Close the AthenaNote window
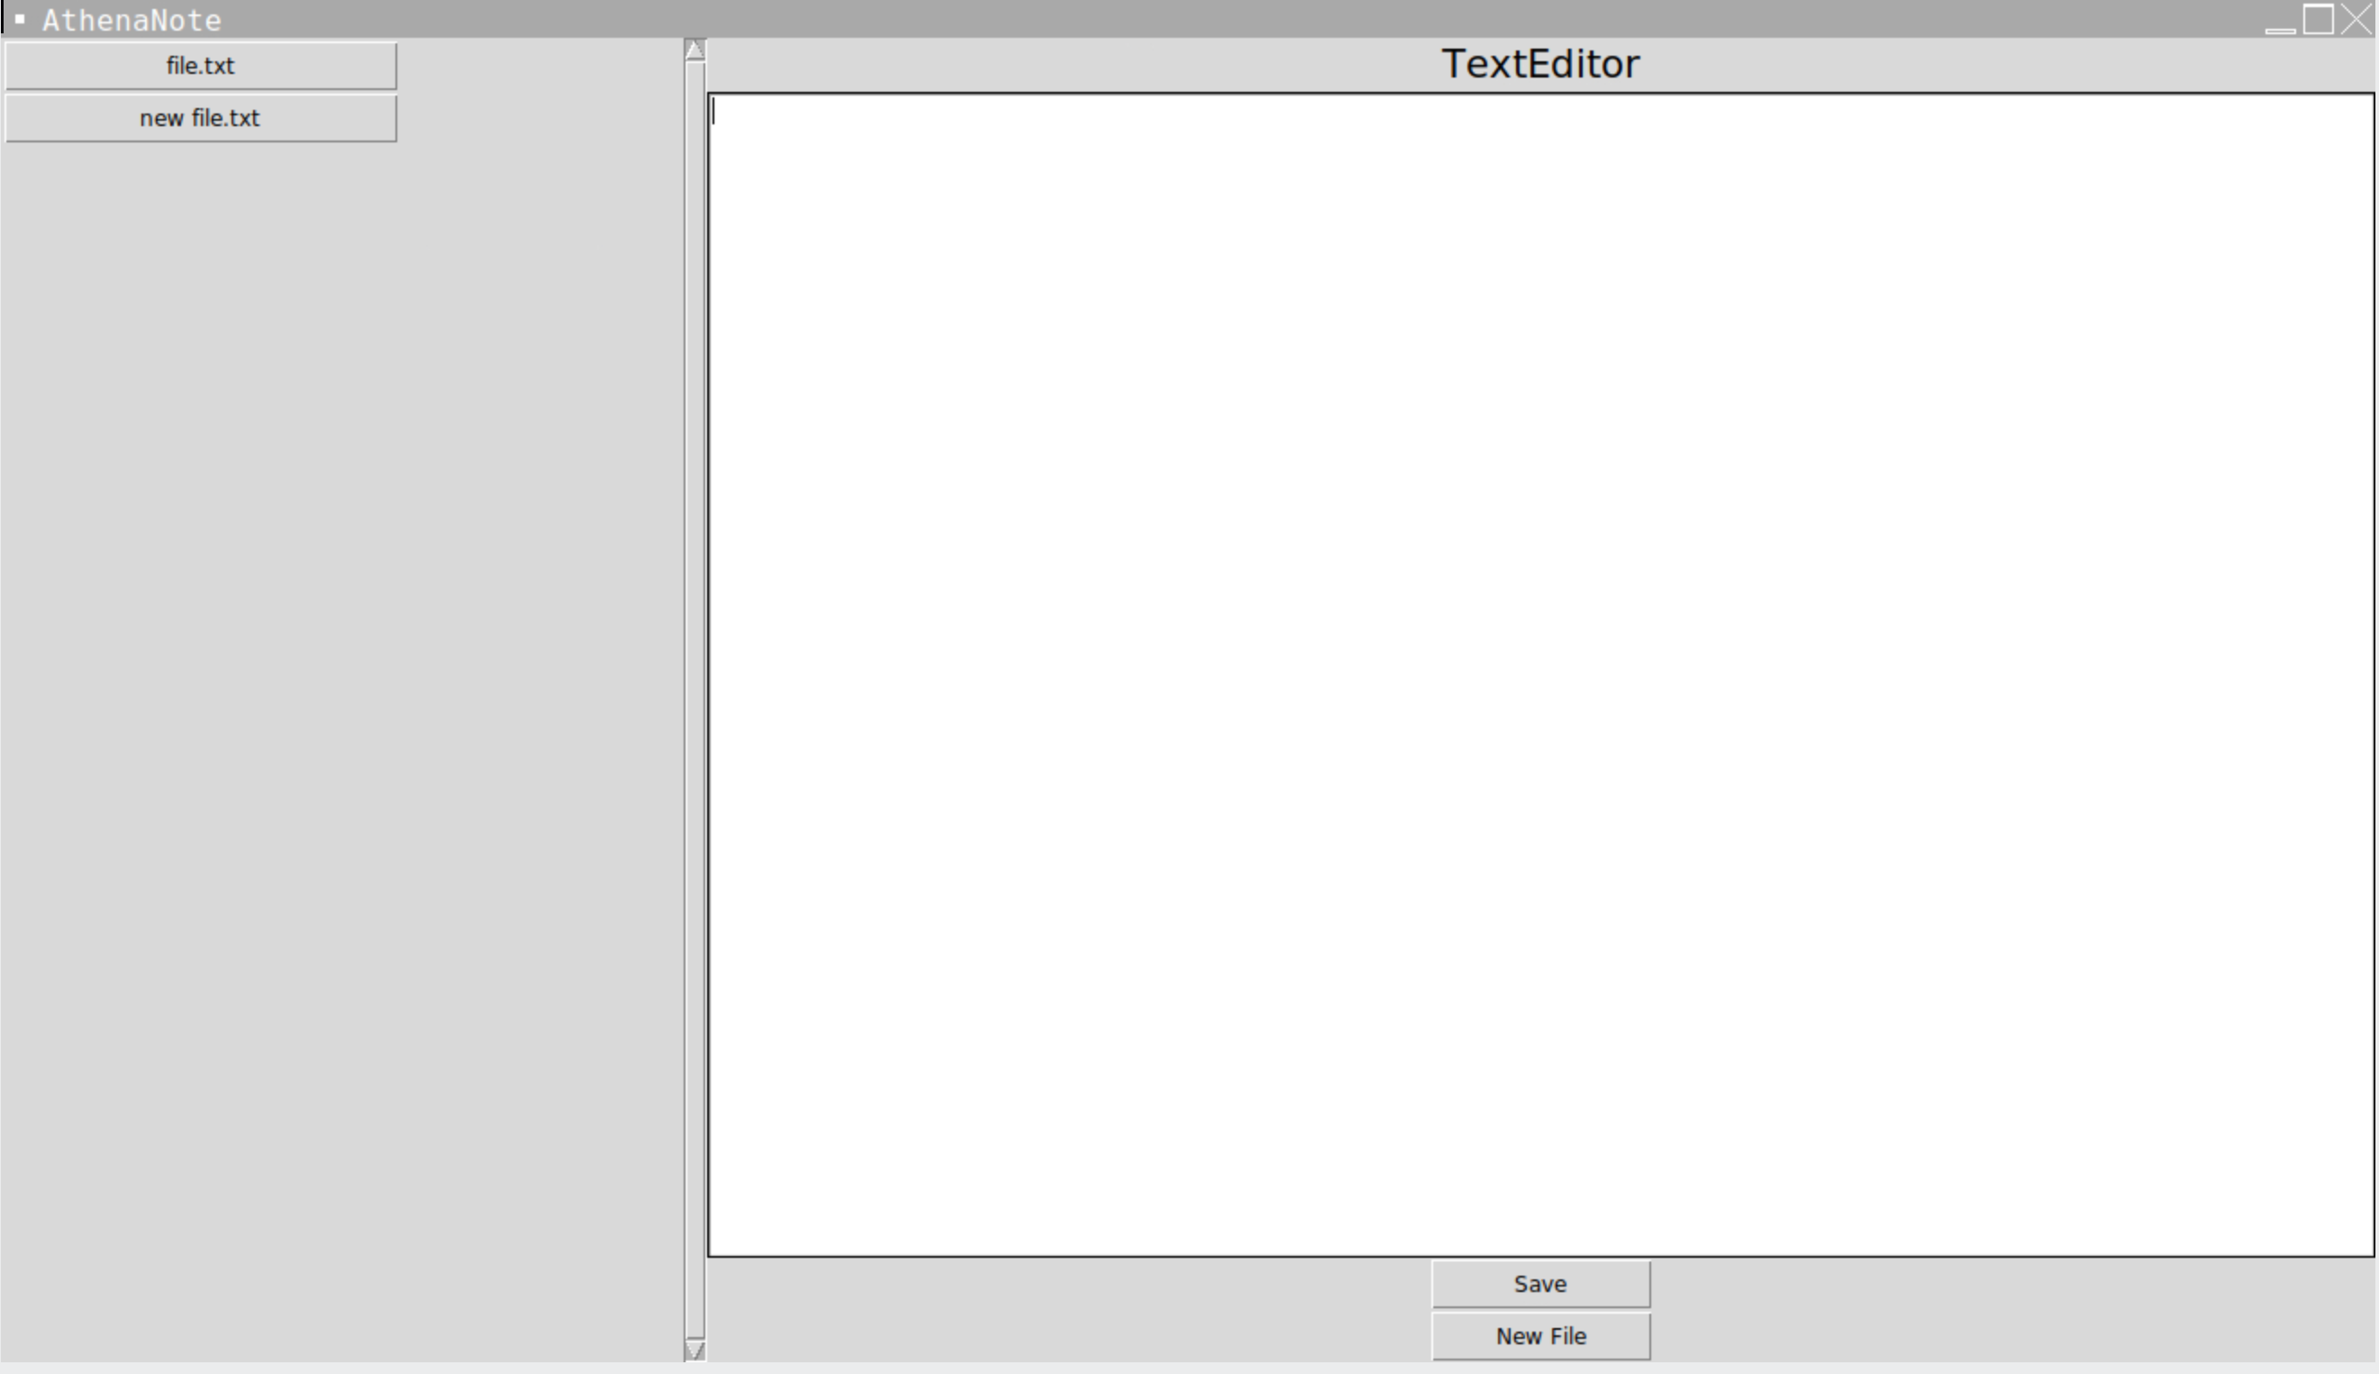The image size is (2379, 1374). coord(2356,19)
